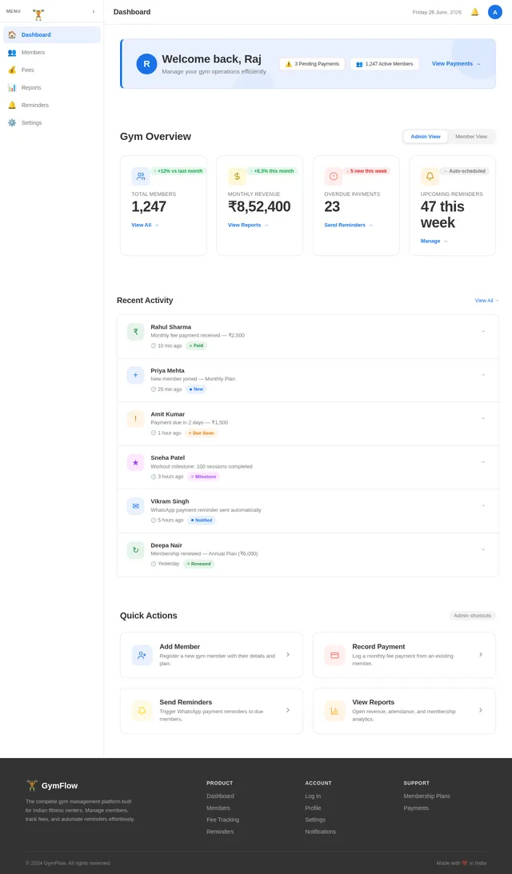Image resolution: width=512 pixels, height=874 pixels.
Task: Collapse the sidebar with the chevron
Action: point(93,12)
